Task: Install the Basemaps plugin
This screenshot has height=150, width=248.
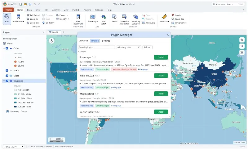Action: (x=161, y=57)
